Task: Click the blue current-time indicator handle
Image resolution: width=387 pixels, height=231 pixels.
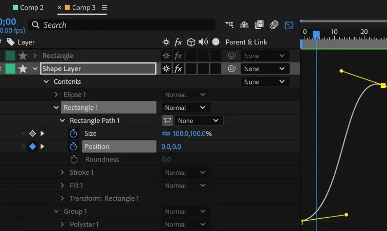Action: click(316, 35)
